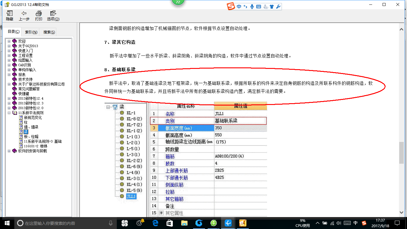The image size is (407, 229).
Task: Select the 梁 topic in contents tree
Action: point(26,132)
